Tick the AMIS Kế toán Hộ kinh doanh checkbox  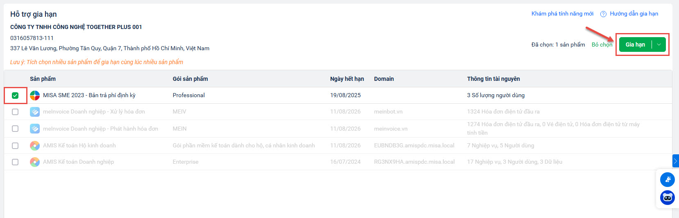point(15,146)
